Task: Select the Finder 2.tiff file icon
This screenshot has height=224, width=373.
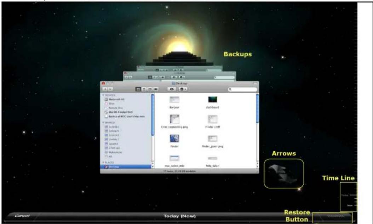Action: (212, 119)
